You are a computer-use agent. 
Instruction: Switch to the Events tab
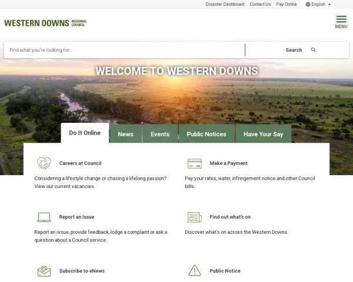160,134
